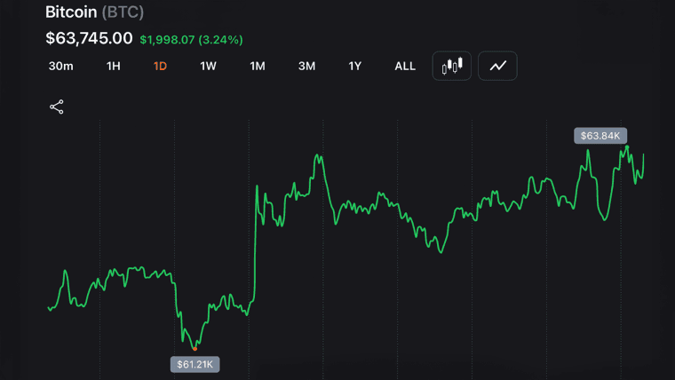The image size is (675, 380).
Task: Click the $1,998.07 (3.24%) change value
Action: pos(191,40)
